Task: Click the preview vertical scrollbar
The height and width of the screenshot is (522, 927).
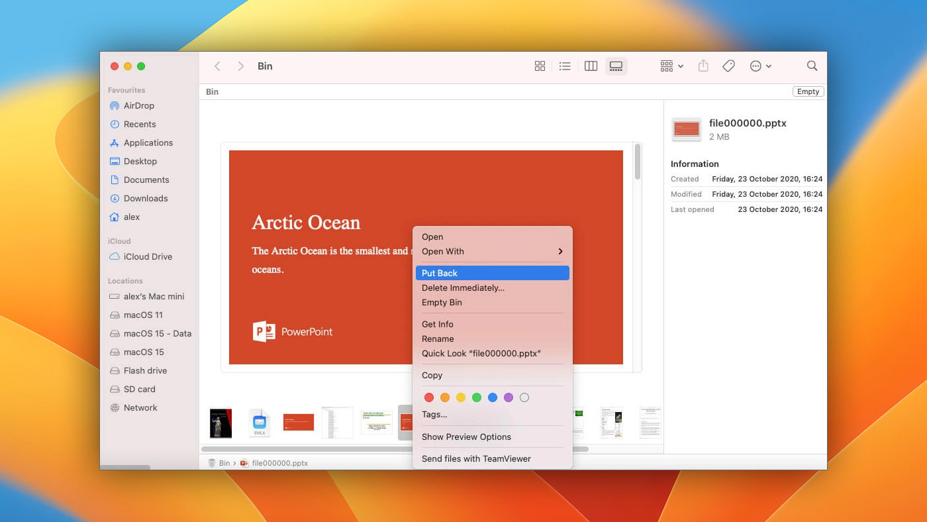Action: [638, 162]
